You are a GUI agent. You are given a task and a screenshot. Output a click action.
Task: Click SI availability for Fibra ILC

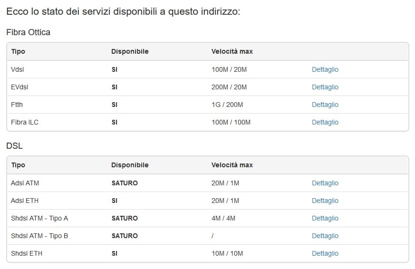(115, 122)
